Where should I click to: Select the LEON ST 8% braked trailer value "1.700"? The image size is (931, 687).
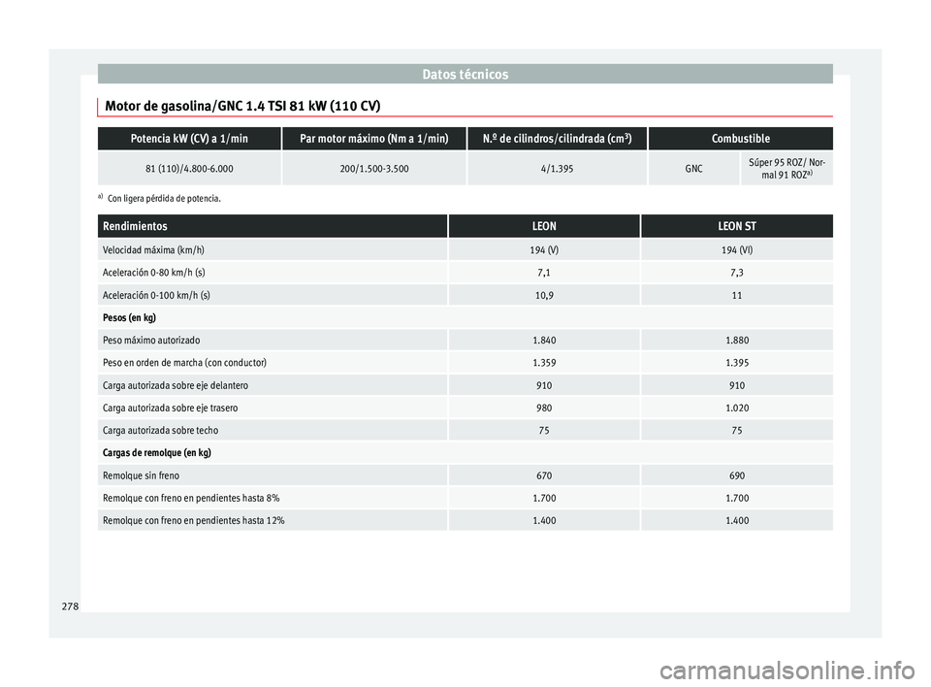point(737,498)
